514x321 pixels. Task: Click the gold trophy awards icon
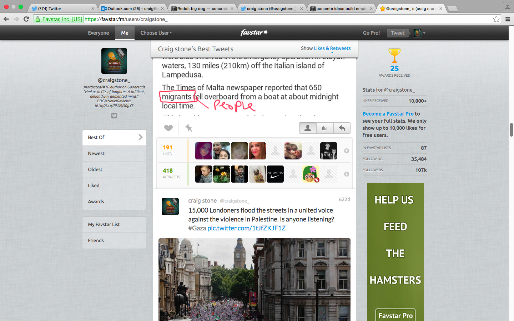pyautogui.click(x=394, y=56)
